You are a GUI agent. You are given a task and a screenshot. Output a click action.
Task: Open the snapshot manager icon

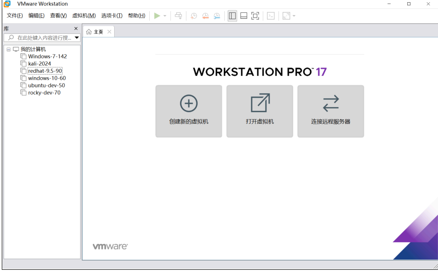pos(217,16)
